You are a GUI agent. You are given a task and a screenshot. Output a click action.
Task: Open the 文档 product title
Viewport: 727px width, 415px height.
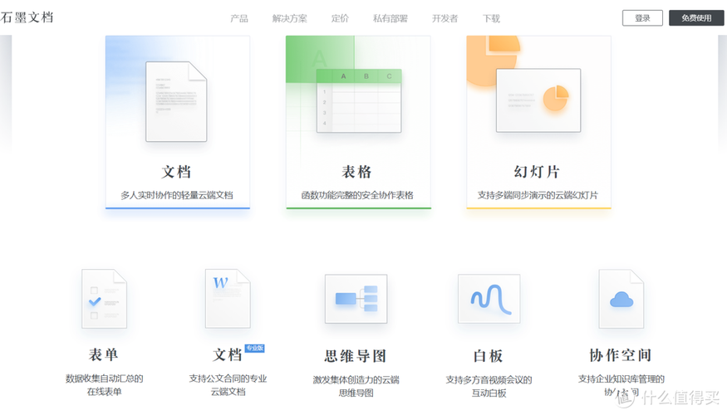pos(176,172)
